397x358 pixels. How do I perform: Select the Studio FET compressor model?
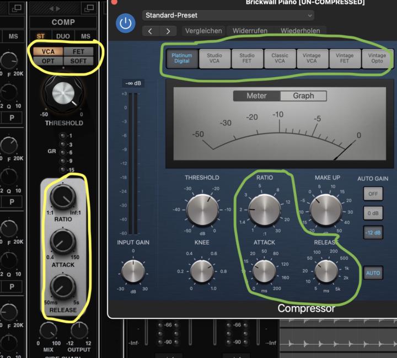click(x=247, y=58)
